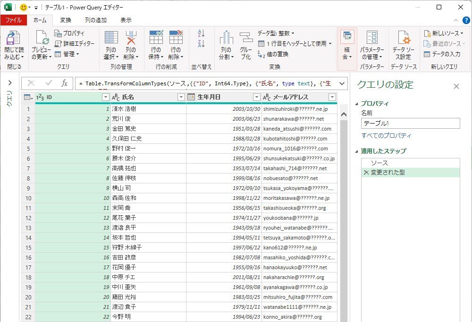Collapse the 適用したステップ section
472x322 pixels.
pyautogui.click(x=357, y=151)
